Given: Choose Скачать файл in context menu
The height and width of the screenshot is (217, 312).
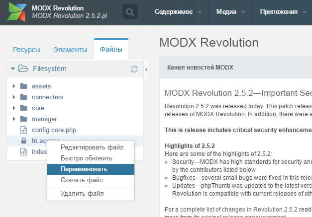Looking at the screenshot, I should (x=91, y=180).
